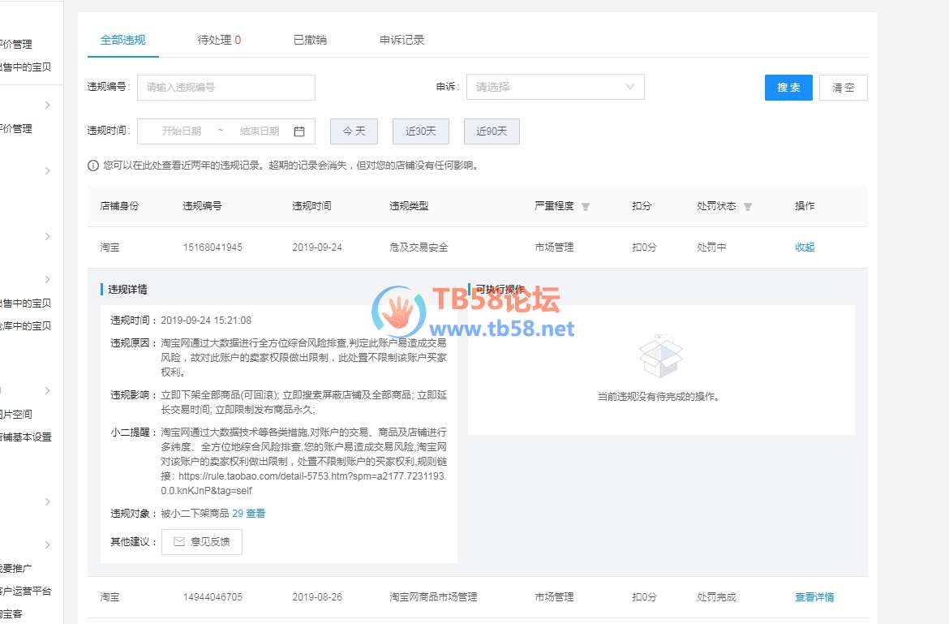
Task: Open 仓库中的宝贝 in the sidebar
Action: (x=25, y=325)
